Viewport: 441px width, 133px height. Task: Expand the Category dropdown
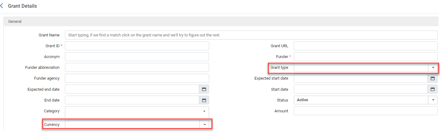204,111
